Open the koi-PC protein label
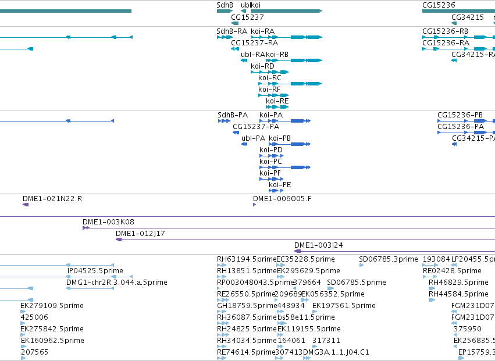Image resolution: width=495 pixels, height=361 pixels. (x=271, y=162)
